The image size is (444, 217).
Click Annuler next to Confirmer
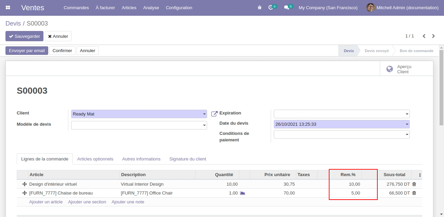[88, 51]
